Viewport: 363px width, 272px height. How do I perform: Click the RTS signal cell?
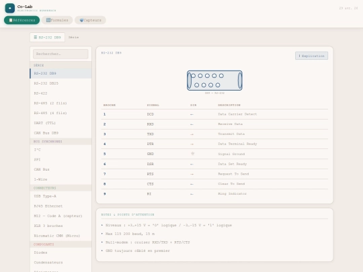(x=151, y=174)
